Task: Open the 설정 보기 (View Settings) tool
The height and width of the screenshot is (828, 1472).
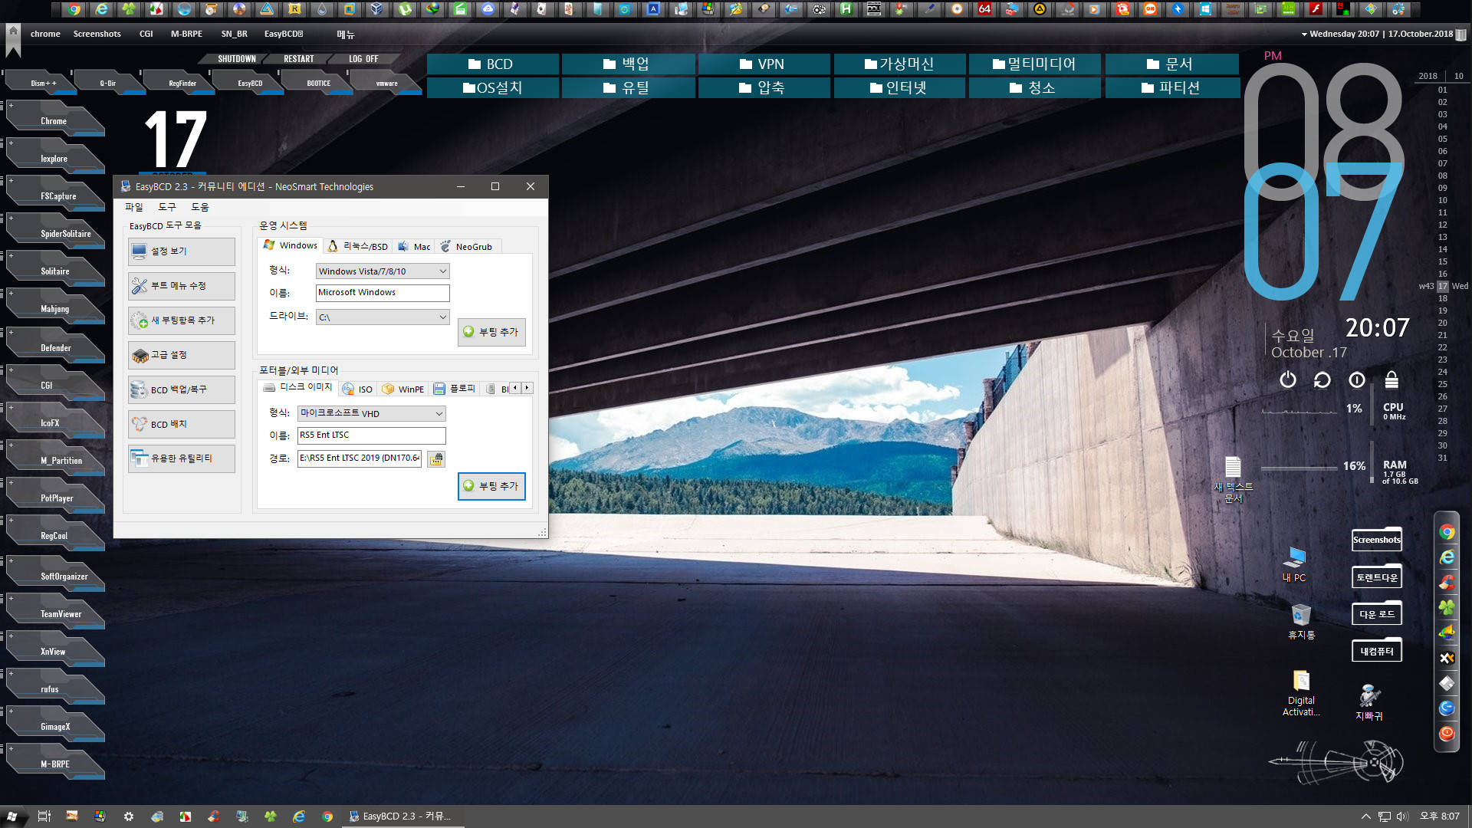Action: coord(181,251)
